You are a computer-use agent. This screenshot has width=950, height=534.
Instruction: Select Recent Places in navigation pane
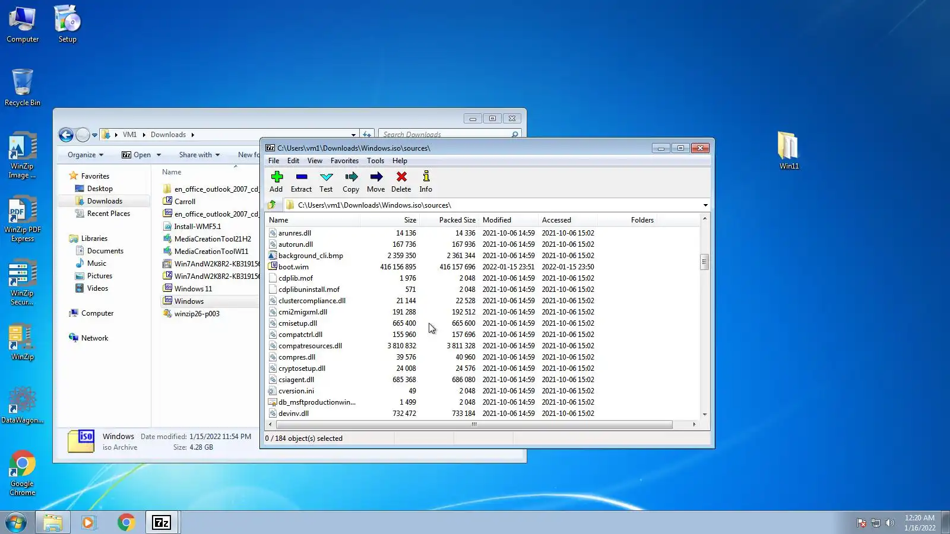pos(109,214)
